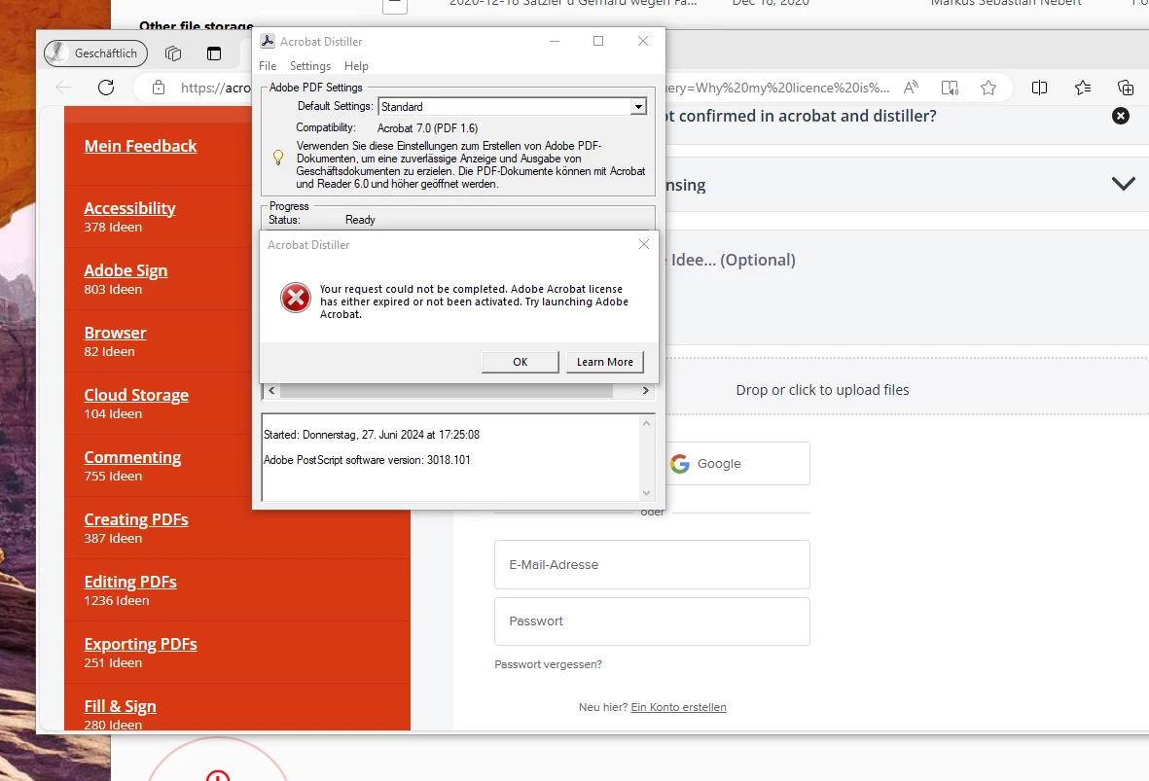Viewport: 1149px width, 781px height.
Task: Click the Learn More button
Action: [x=604, y=362]
